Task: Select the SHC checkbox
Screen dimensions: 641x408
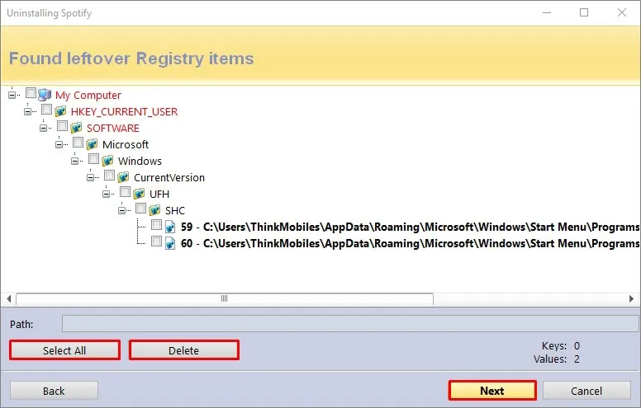Action: (140, 209)
